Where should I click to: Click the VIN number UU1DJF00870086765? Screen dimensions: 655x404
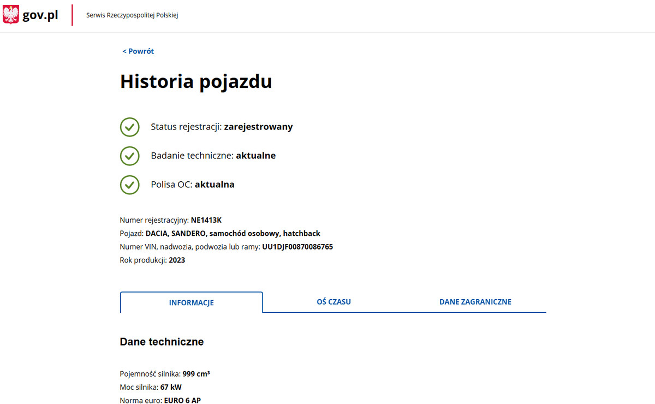(297, 247)
